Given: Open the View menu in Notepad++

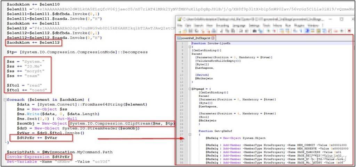Looking at the screenshot, I should tap(210, 26).
